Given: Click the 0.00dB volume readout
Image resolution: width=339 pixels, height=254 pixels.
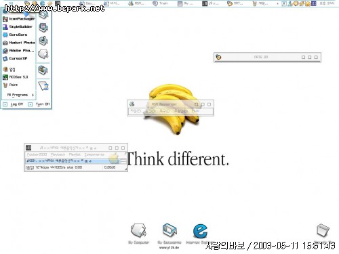Looking at the screenshot, I should pyautogui.click(x=110, y=167).
